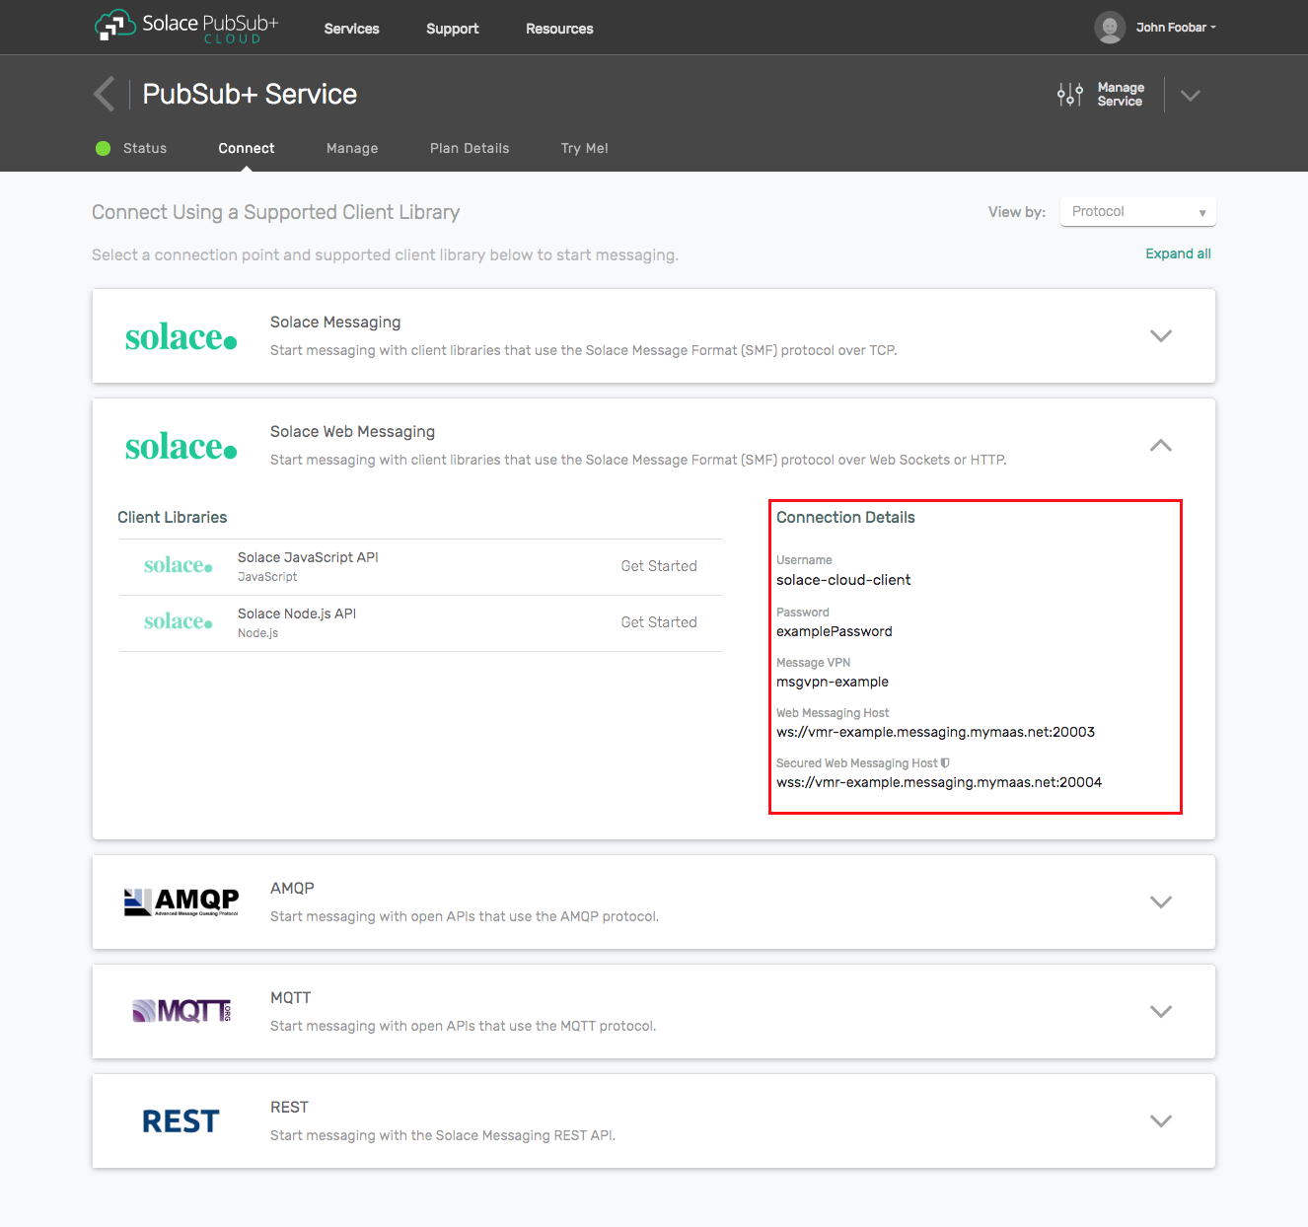
Task: Open the dropdown arrow beside Manage Service
Action: (1191, 96)
